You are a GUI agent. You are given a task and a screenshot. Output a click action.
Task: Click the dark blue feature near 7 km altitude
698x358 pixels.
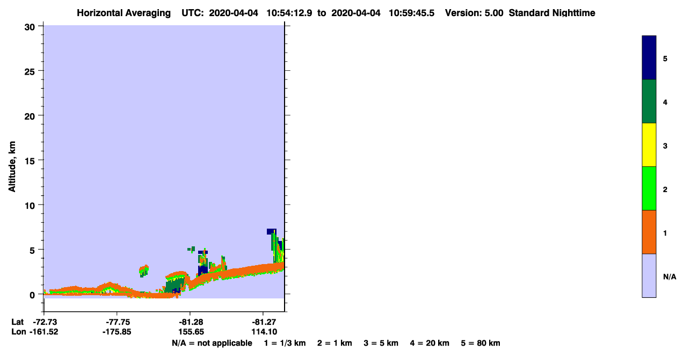tap(271, 231)
